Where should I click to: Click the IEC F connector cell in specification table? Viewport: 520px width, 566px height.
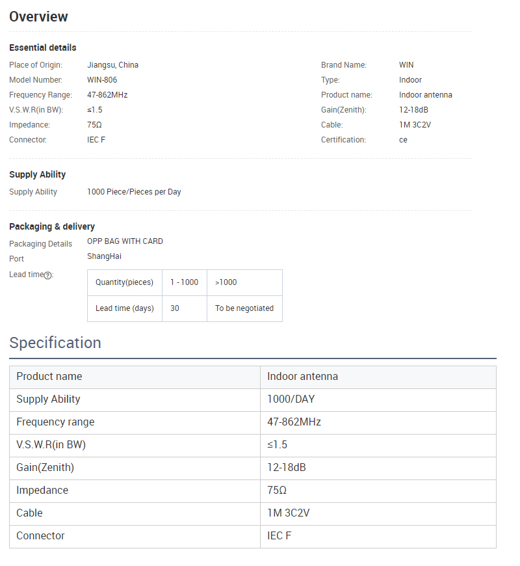pyautogui.click(x=378, y=537)
